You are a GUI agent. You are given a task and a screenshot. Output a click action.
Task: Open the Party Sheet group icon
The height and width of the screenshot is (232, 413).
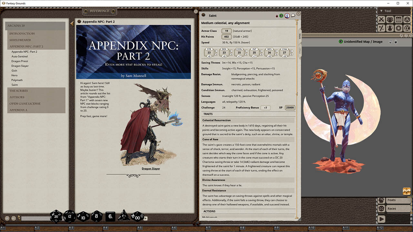tap(390, 19)
